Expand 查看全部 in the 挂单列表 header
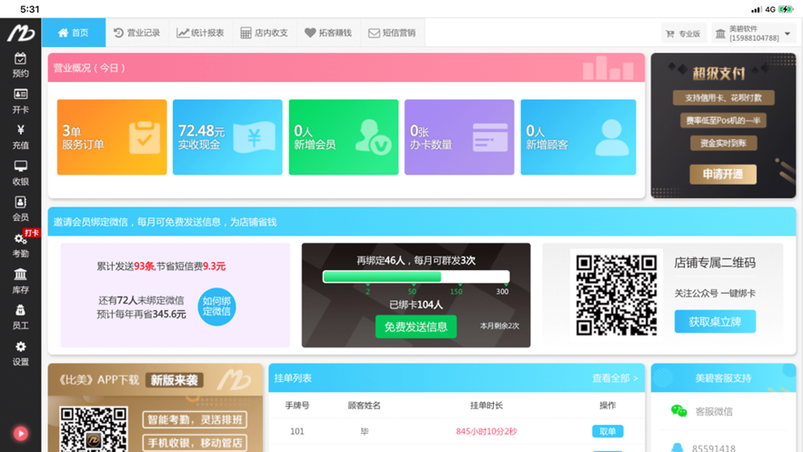Screen dimensions: 803x452 click(615, 378)
